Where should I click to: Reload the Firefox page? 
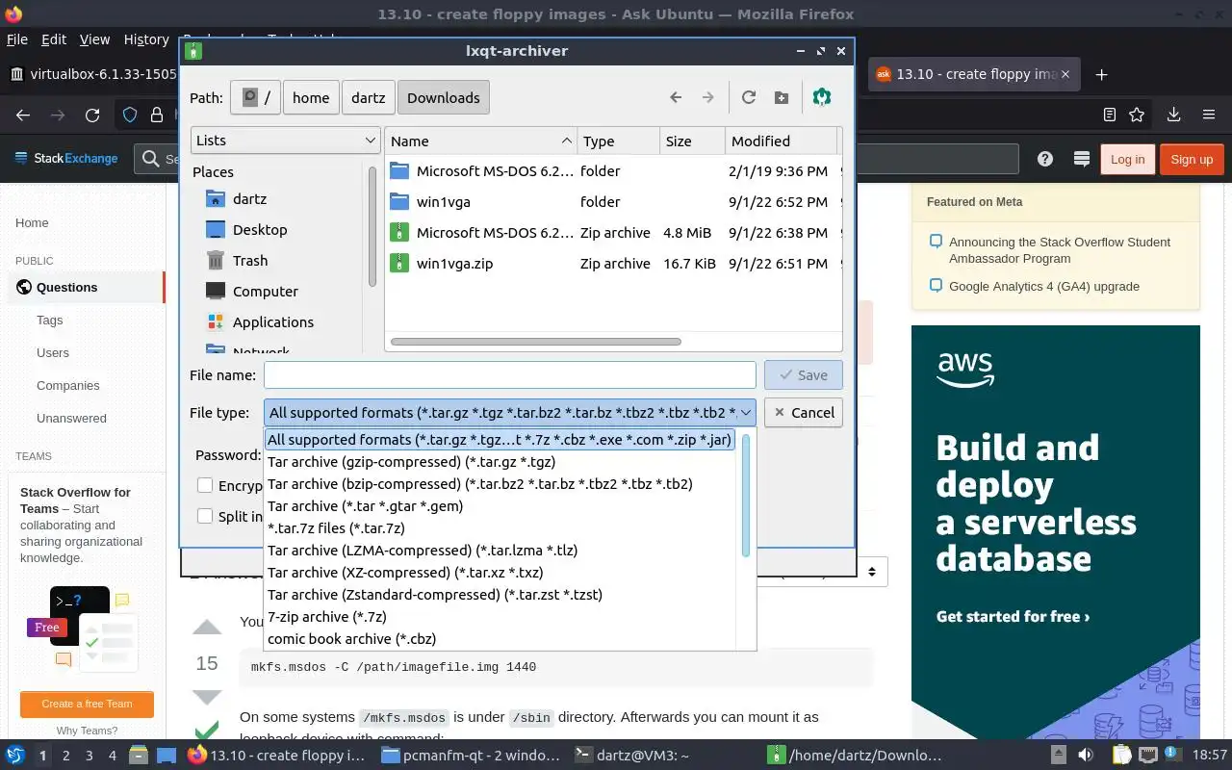[x=92, y=115]
